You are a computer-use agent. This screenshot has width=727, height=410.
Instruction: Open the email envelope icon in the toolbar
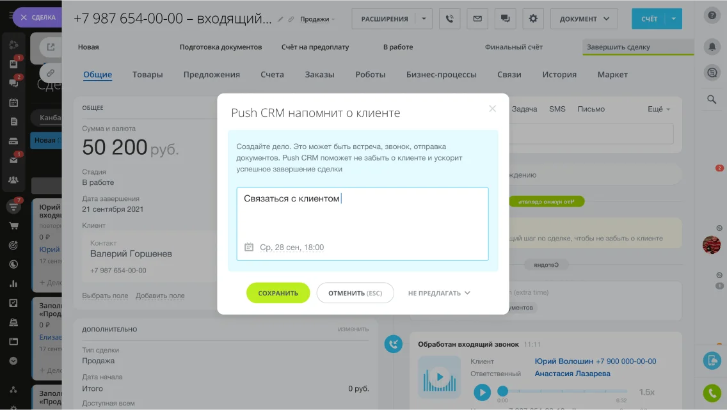click(x=477, y=19)
